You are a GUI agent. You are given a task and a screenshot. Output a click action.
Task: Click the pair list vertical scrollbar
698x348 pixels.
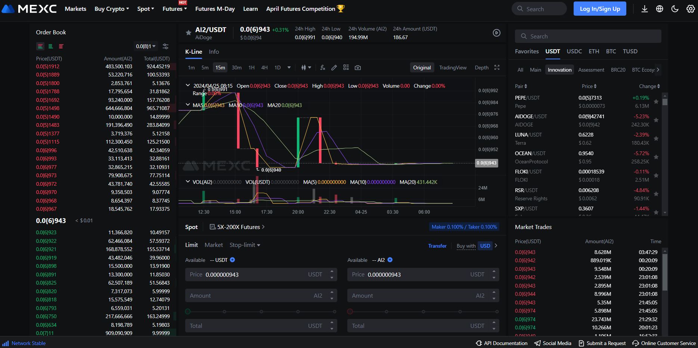(665, 154)
